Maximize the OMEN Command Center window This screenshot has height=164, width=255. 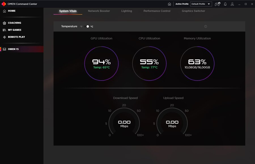click(x=246, y=4)
